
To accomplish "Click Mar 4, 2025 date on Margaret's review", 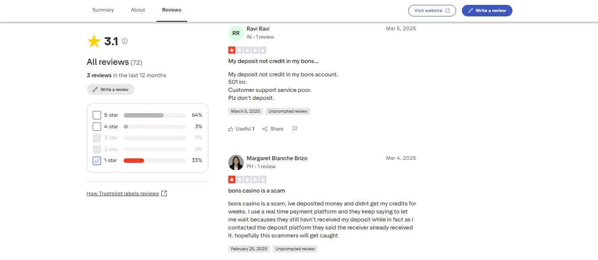I will pyautogui.click(x=401, y=158).
